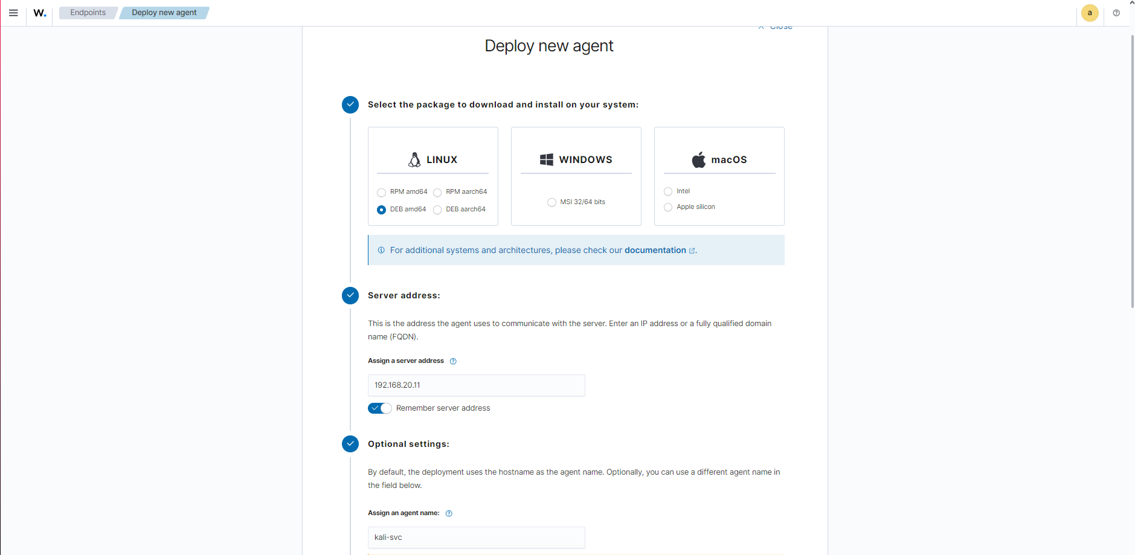Open the documentation link
This screenshot has width=1135, height=555.
(656, 250)
